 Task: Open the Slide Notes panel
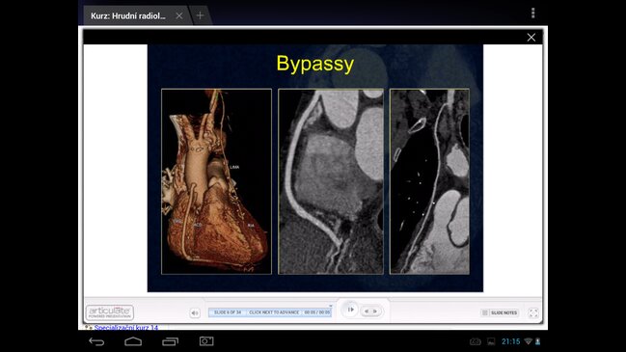(500, 312)
